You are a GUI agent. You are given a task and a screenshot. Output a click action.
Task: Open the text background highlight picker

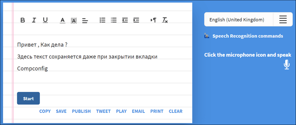tap(74, 20)
